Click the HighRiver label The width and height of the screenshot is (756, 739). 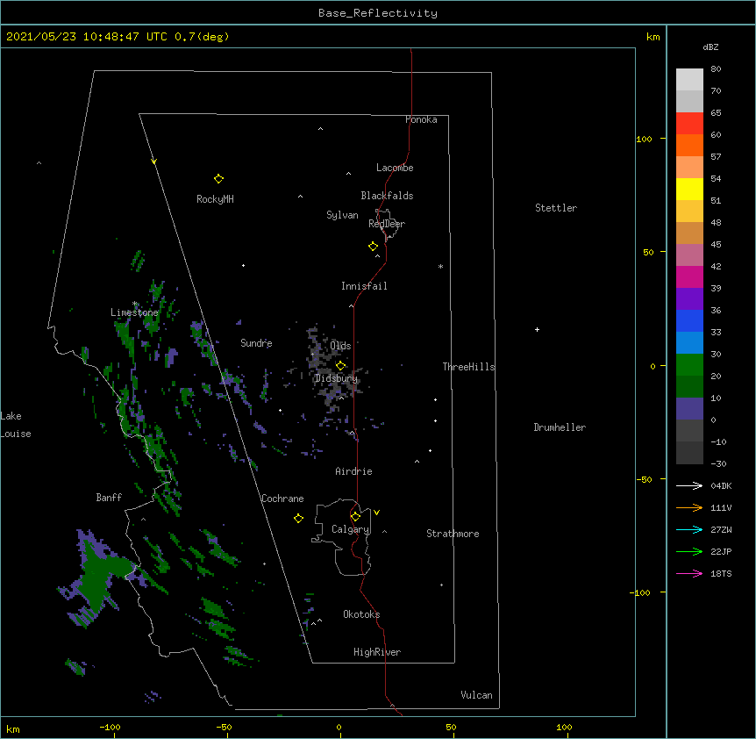click(377, 652)
